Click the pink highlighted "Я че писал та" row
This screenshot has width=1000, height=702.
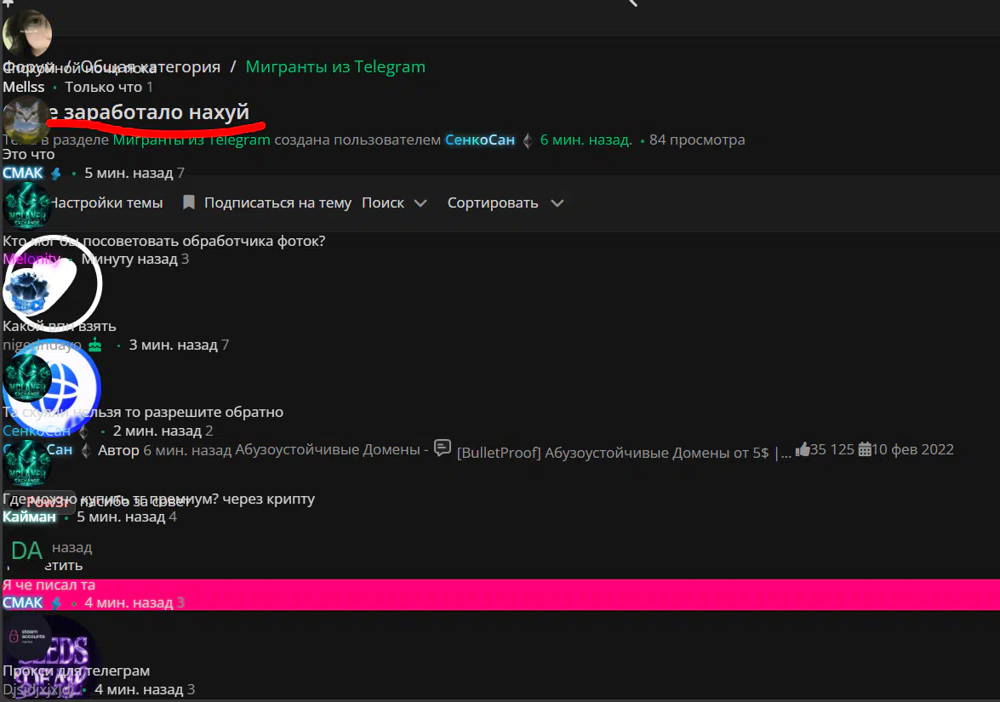(x=500, y=585)
